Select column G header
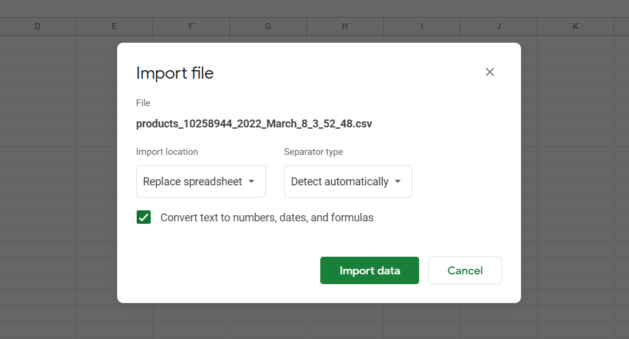Screen dimensions: 629x339 pyautogui.click(x=268, y=26)
